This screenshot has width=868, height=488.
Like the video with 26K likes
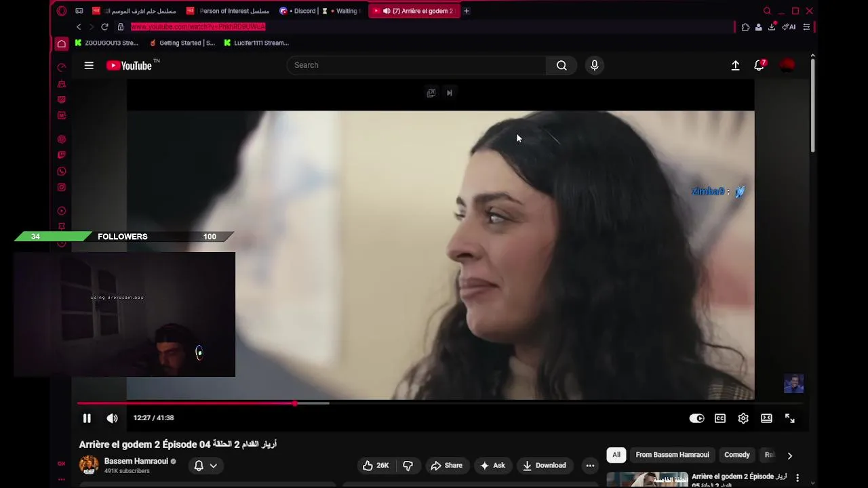pyautogui.click(x=376, y=465)
